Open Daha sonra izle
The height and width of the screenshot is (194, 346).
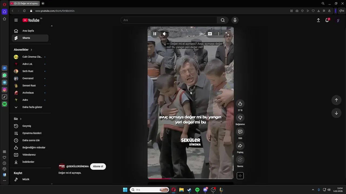30,140
